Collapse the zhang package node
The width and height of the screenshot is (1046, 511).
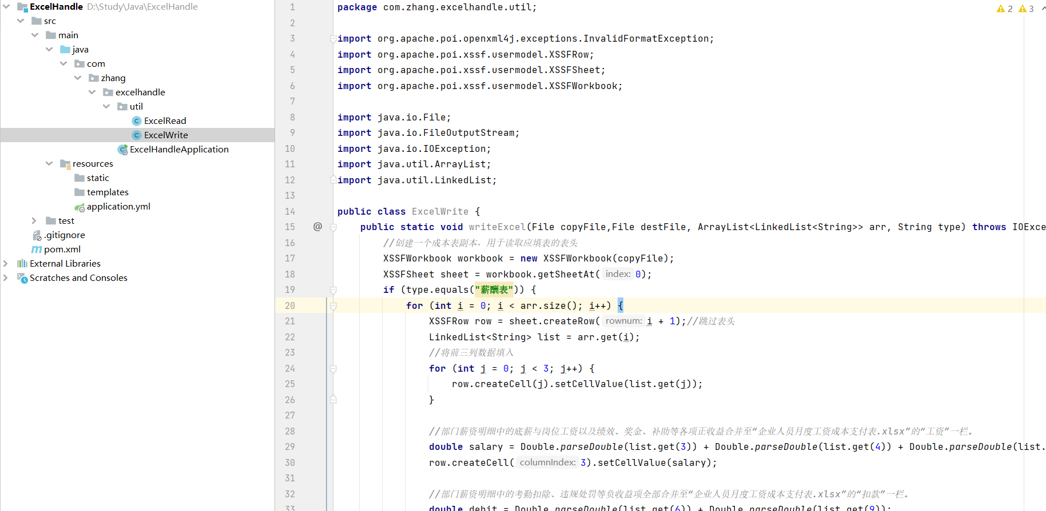(78, 78)
